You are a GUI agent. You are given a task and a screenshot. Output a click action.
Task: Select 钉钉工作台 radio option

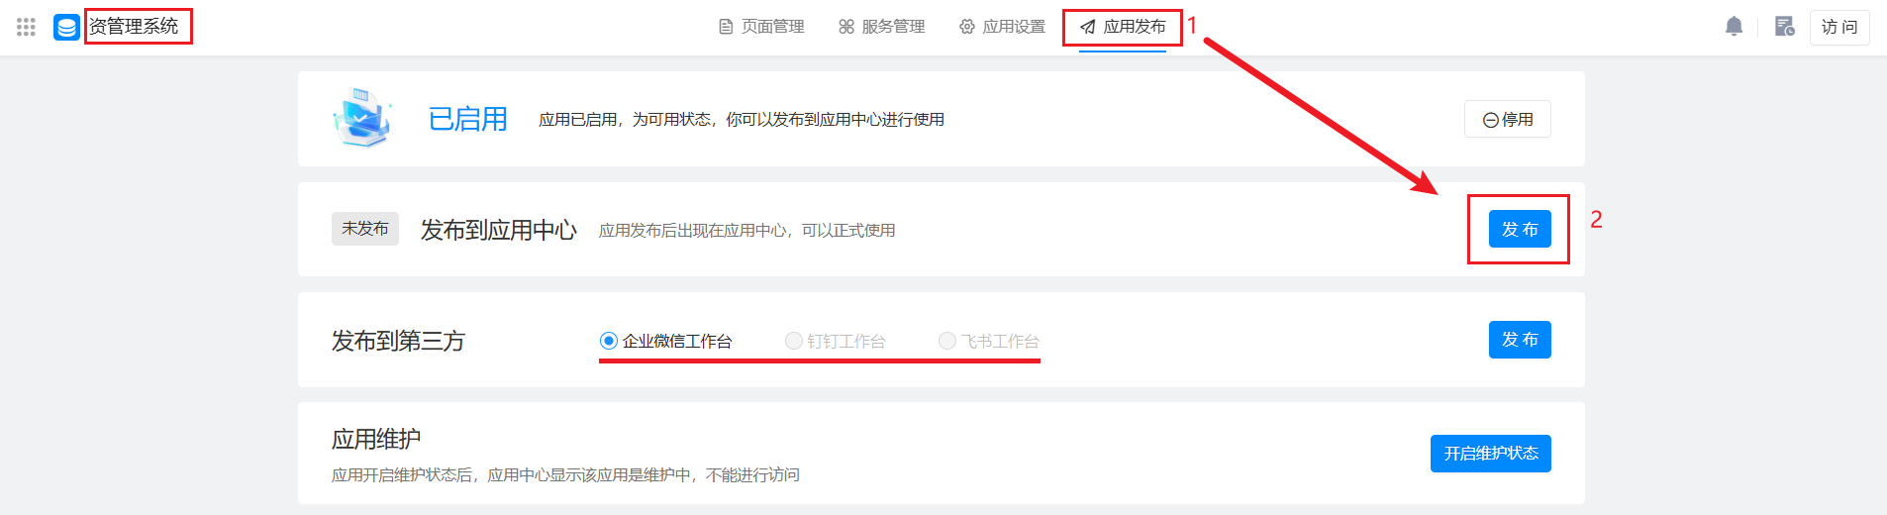click(x=793, y=341)
